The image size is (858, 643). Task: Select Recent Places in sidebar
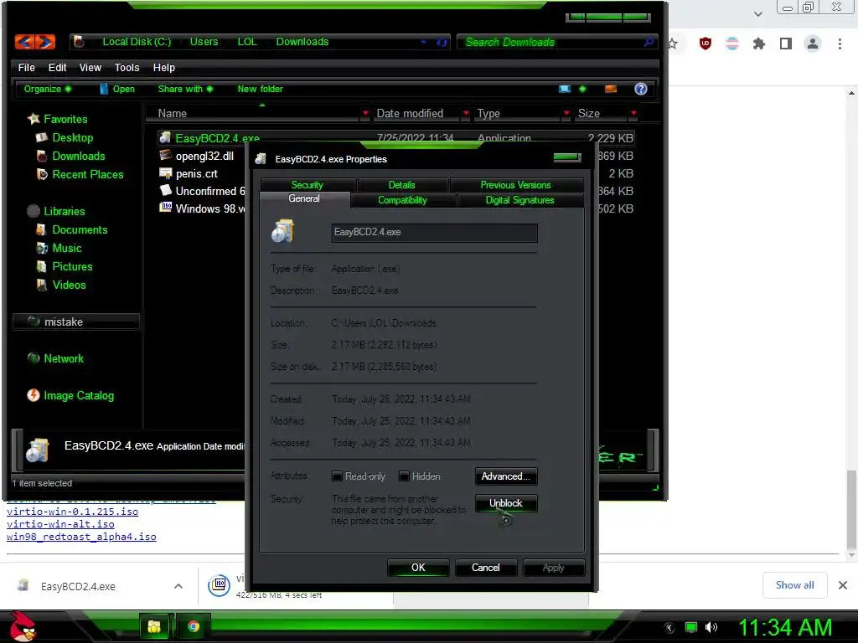point(87,174)
